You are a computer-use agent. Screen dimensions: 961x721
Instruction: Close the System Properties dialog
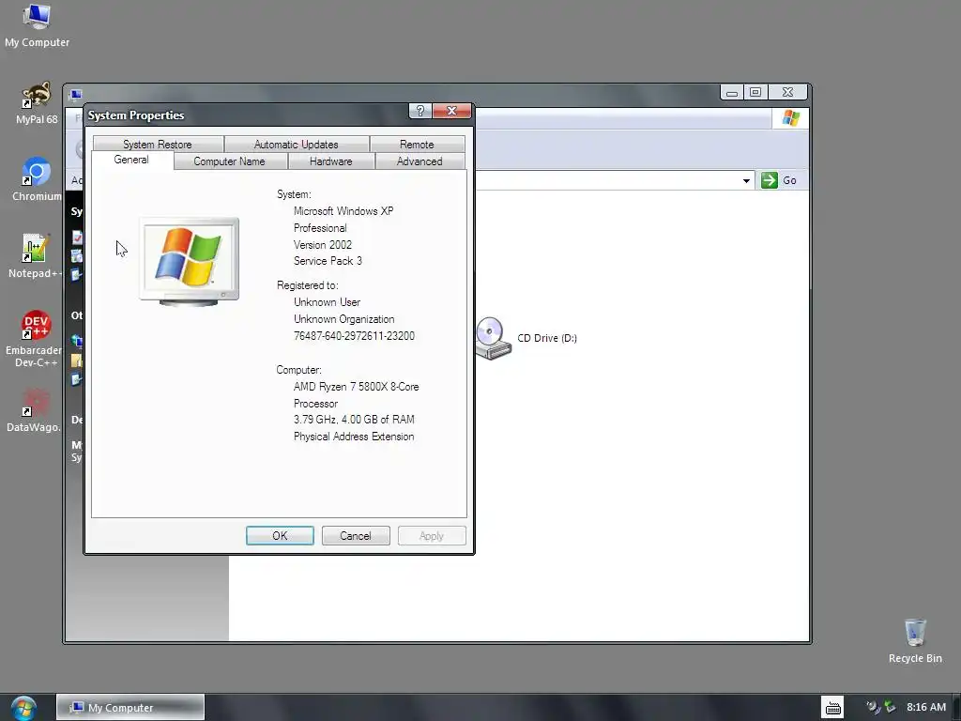(x=451, y=111)
